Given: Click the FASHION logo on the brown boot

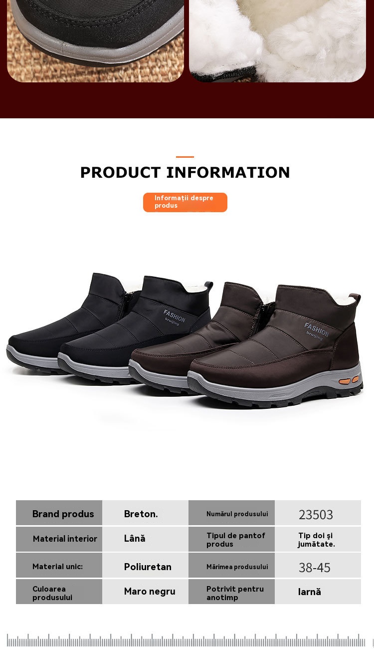Looking at the screenshot, I should 316,330.
